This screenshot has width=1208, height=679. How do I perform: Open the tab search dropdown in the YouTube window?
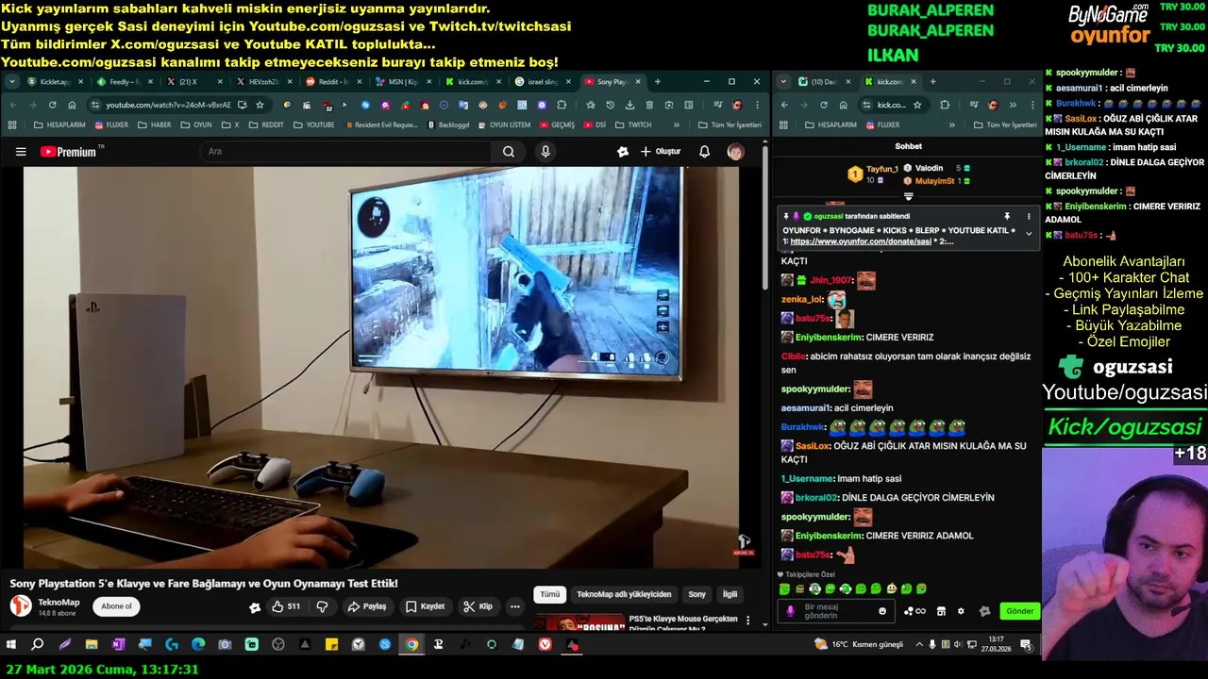click(x=11, y=82)
